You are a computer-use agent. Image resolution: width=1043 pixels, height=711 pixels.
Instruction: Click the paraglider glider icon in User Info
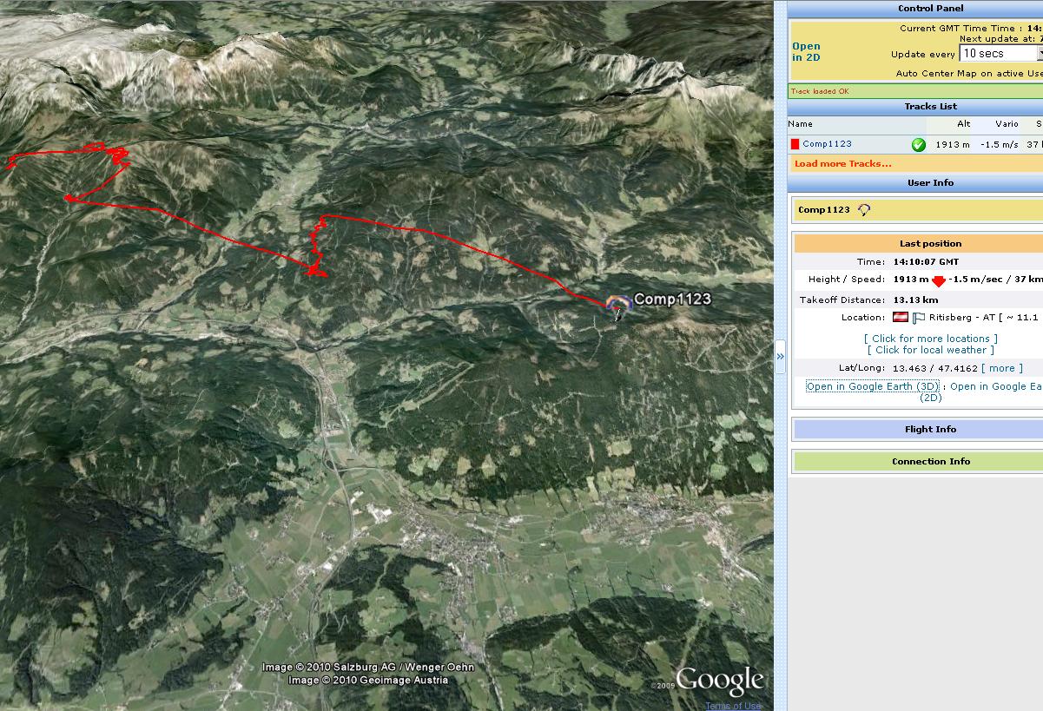point(863,210)
